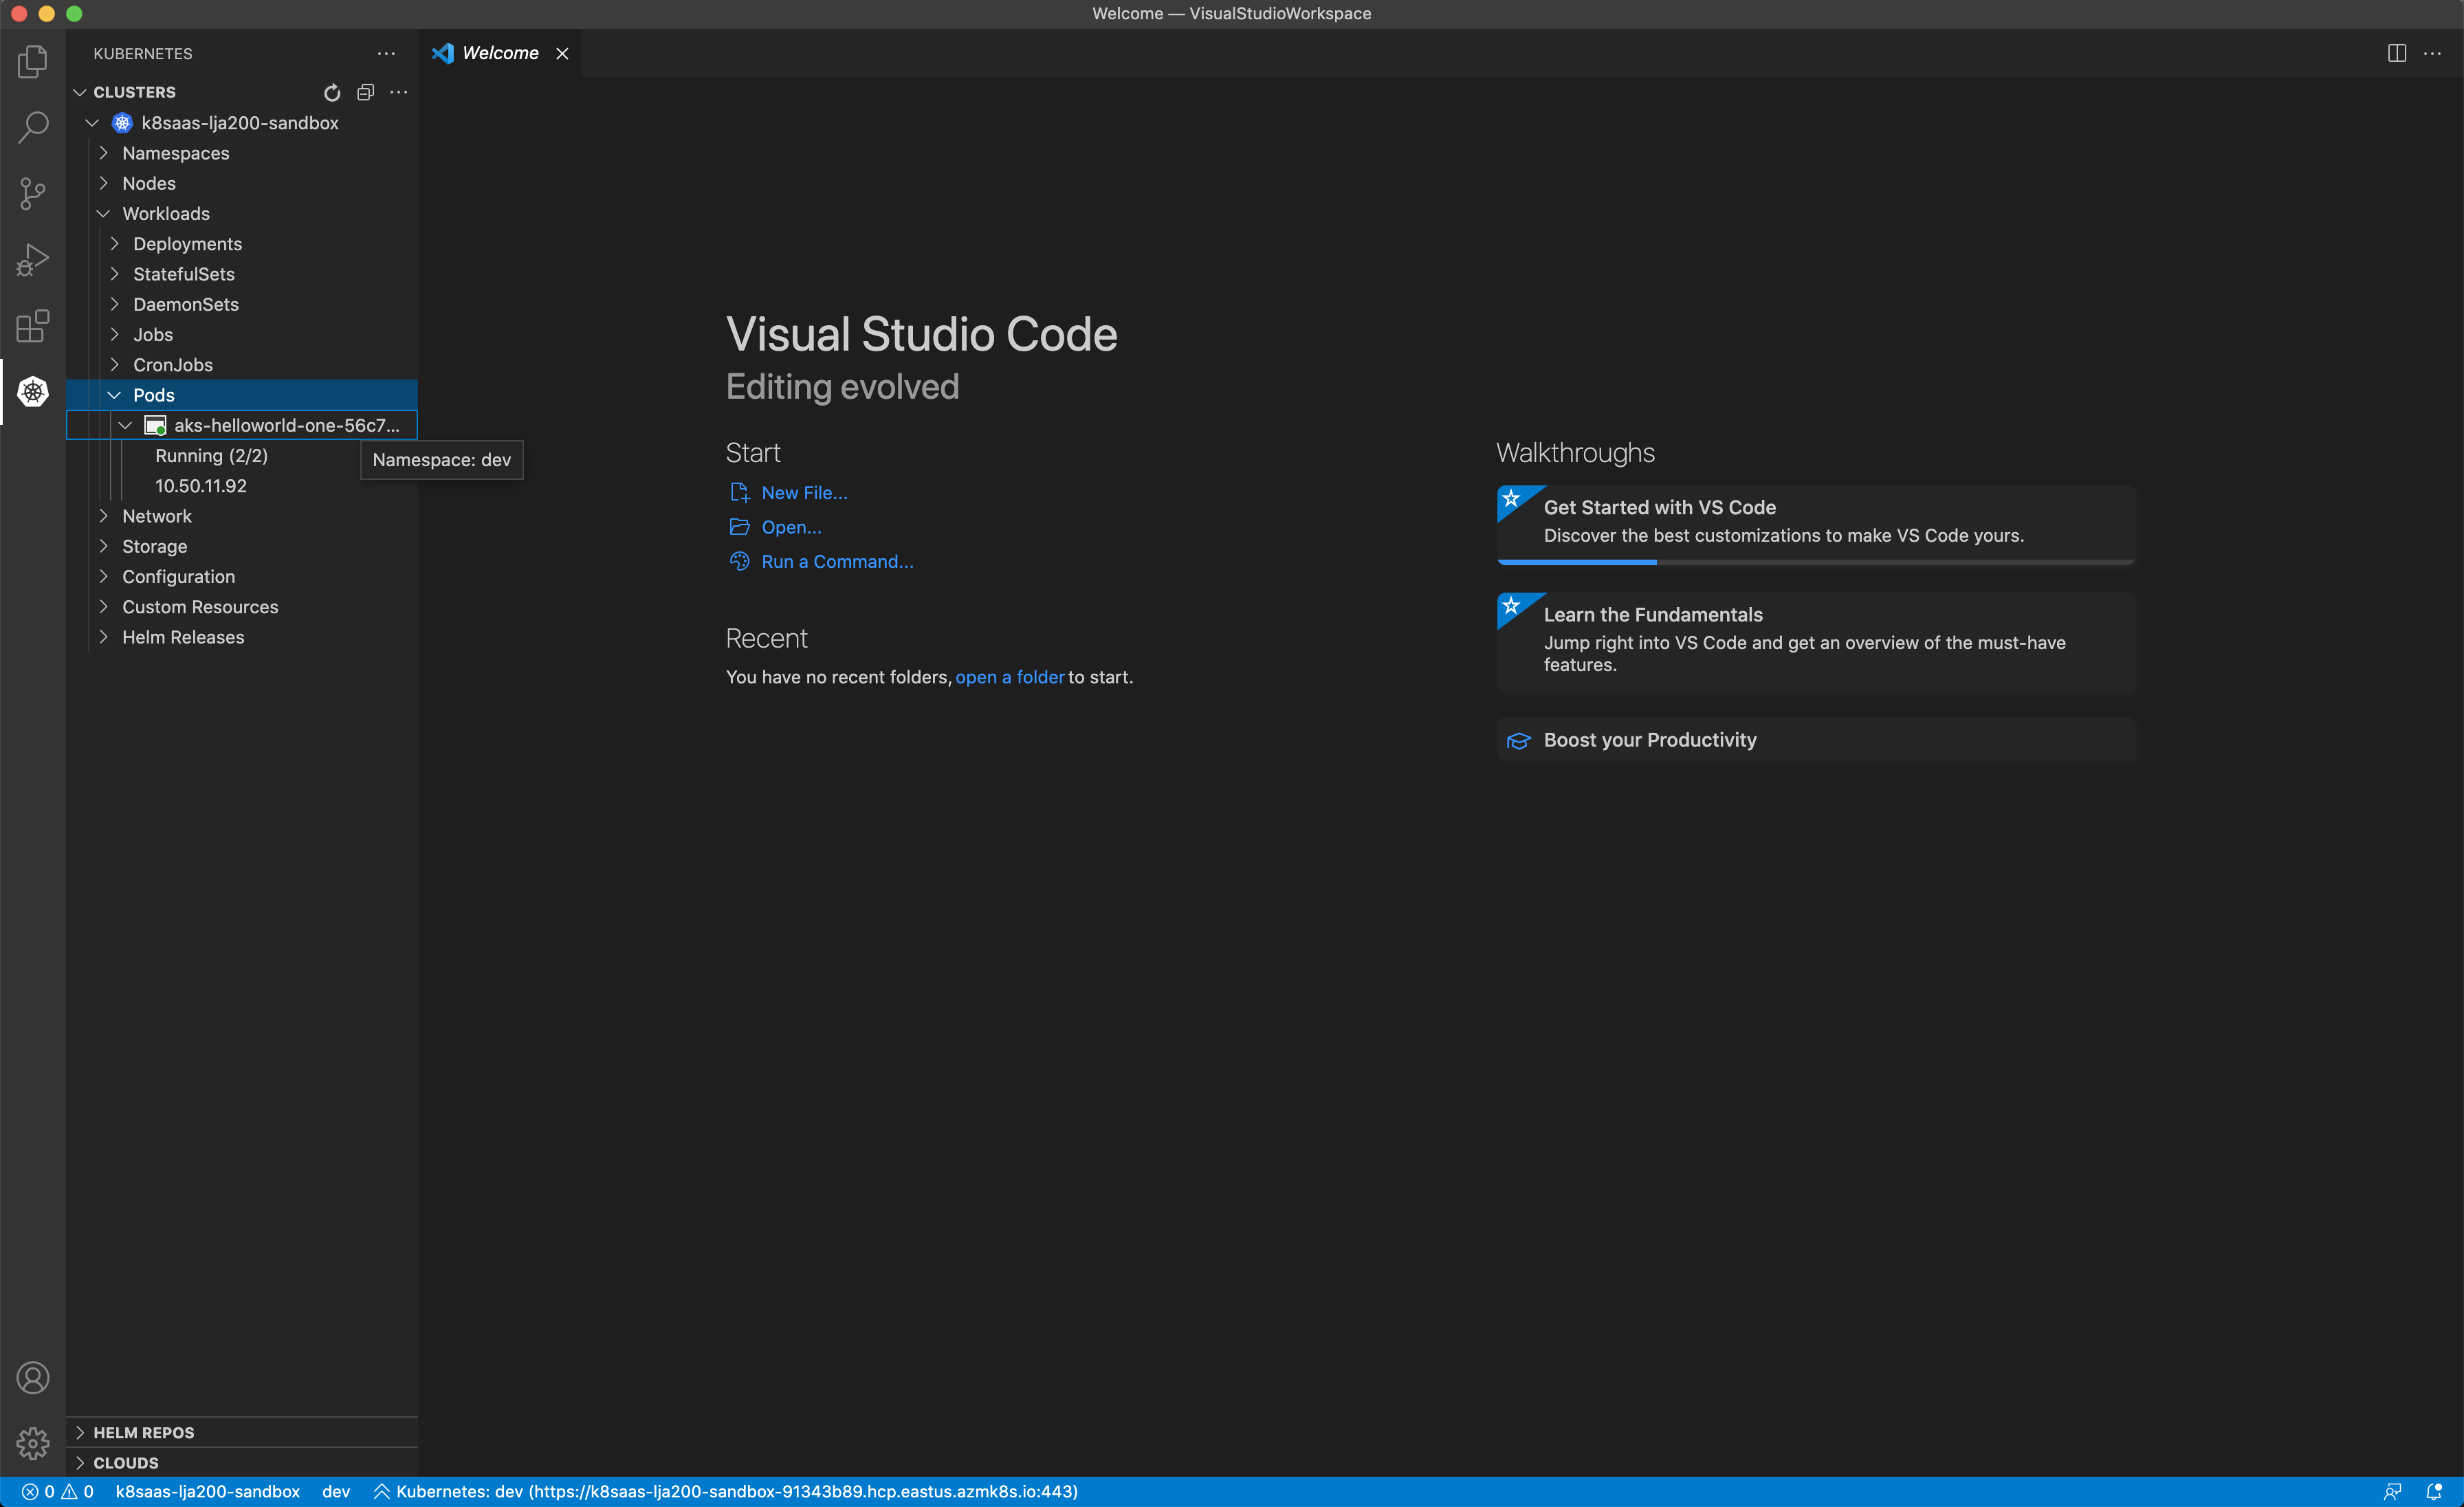Viewport: 2464px width, 1507px height.
Task: Click the Open... link
Action: tap(791, 527)
